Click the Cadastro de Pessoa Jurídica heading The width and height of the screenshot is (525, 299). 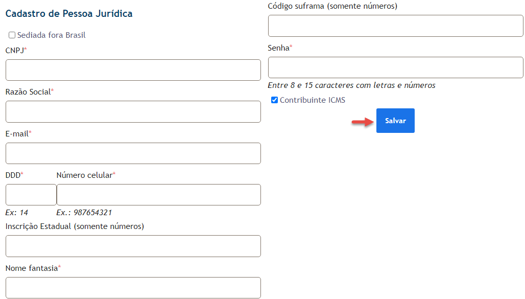coord(69,14)
